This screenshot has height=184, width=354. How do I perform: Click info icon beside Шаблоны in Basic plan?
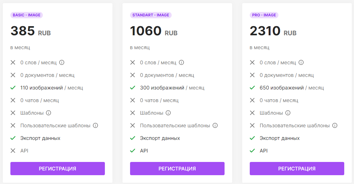(x=49, y=113)
